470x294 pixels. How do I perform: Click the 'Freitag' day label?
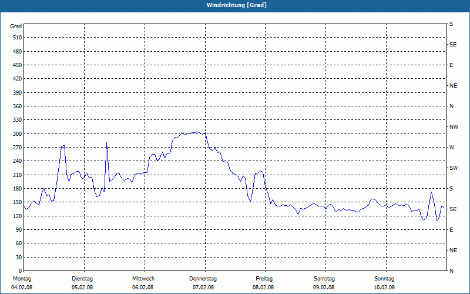click(x=264, y=279)
